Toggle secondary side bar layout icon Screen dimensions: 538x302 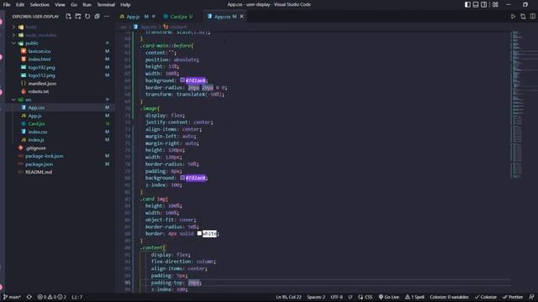484,4
